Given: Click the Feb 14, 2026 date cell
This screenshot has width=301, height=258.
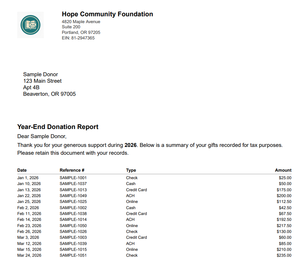Looking at the screenshot, I should pos(29,220).
